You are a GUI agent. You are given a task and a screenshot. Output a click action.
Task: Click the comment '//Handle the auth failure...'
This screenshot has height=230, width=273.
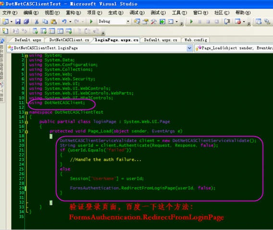(106, 159)
